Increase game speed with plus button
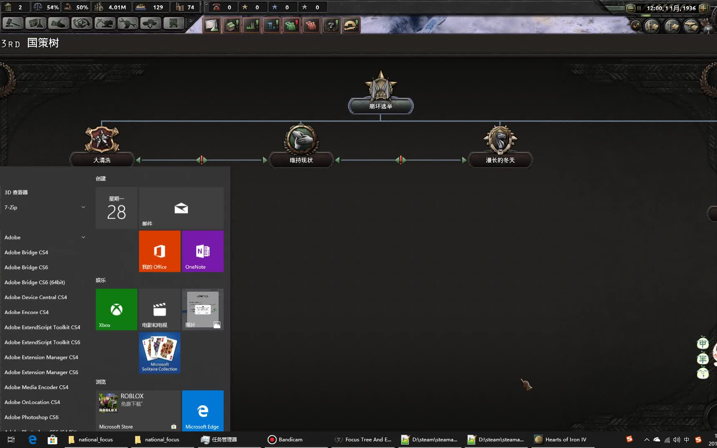 point(703,8)
